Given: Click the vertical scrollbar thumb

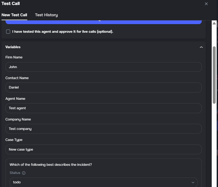Looking at the screenshot, I should coord(214,75).
